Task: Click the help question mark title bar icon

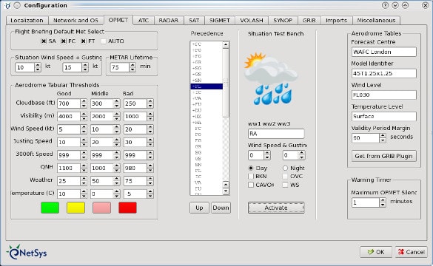Action: coord(385,5)
